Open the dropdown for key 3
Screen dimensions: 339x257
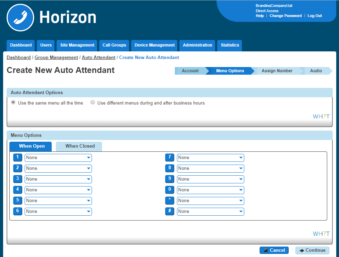(58, 179)
